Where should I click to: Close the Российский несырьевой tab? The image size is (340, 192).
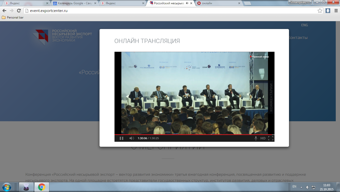coord(191,3)
